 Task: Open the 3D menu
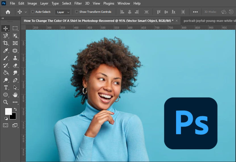point(87,3)
